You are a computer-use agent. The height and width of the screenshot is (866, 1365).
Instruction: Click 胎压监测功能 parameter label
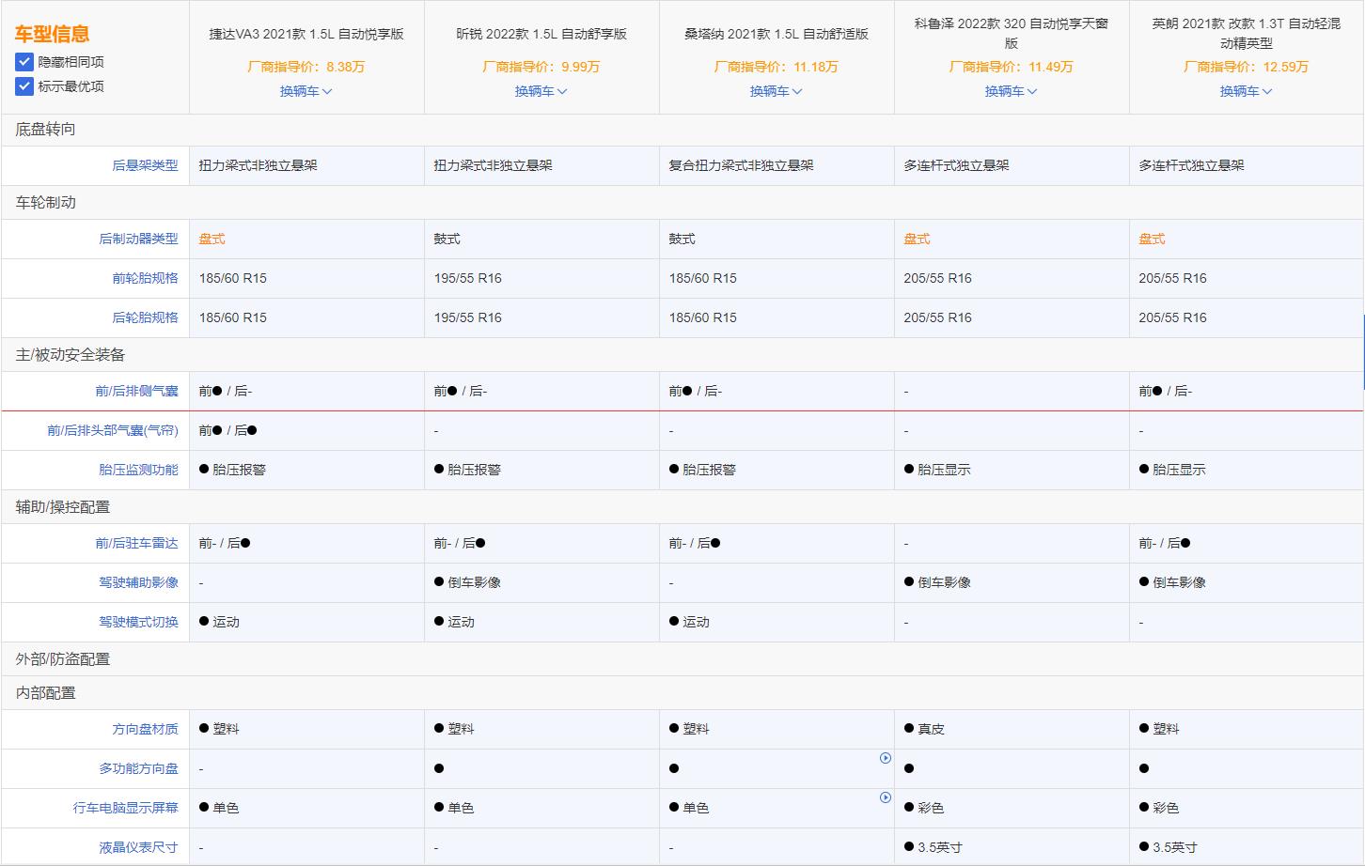coord(138,470)
